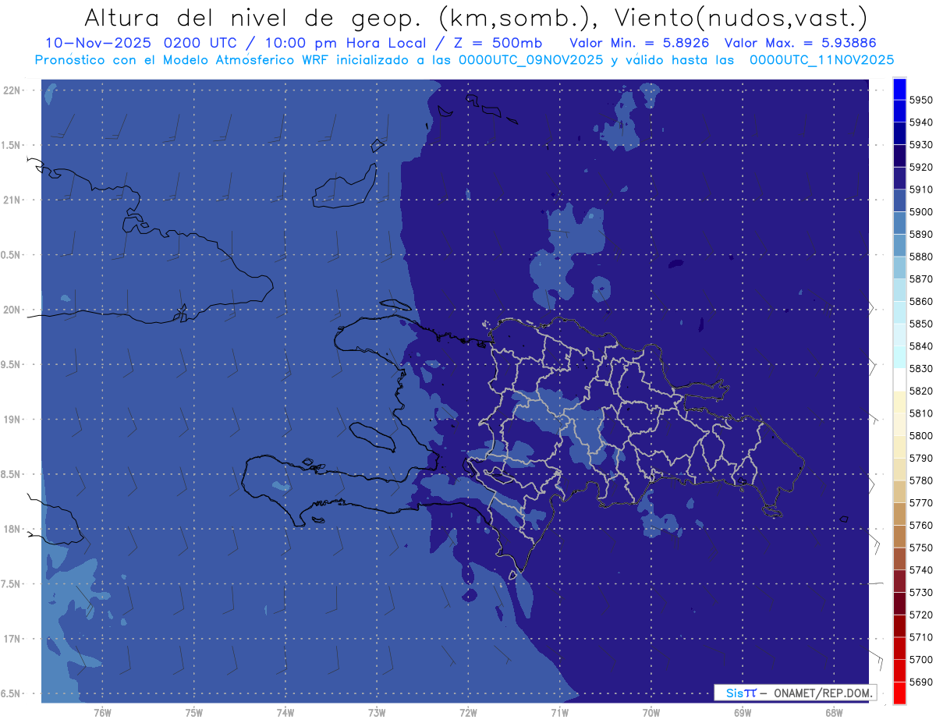936x723 pixels.
Task: Click the bright blue swatch above 5950
Action: 899,89
